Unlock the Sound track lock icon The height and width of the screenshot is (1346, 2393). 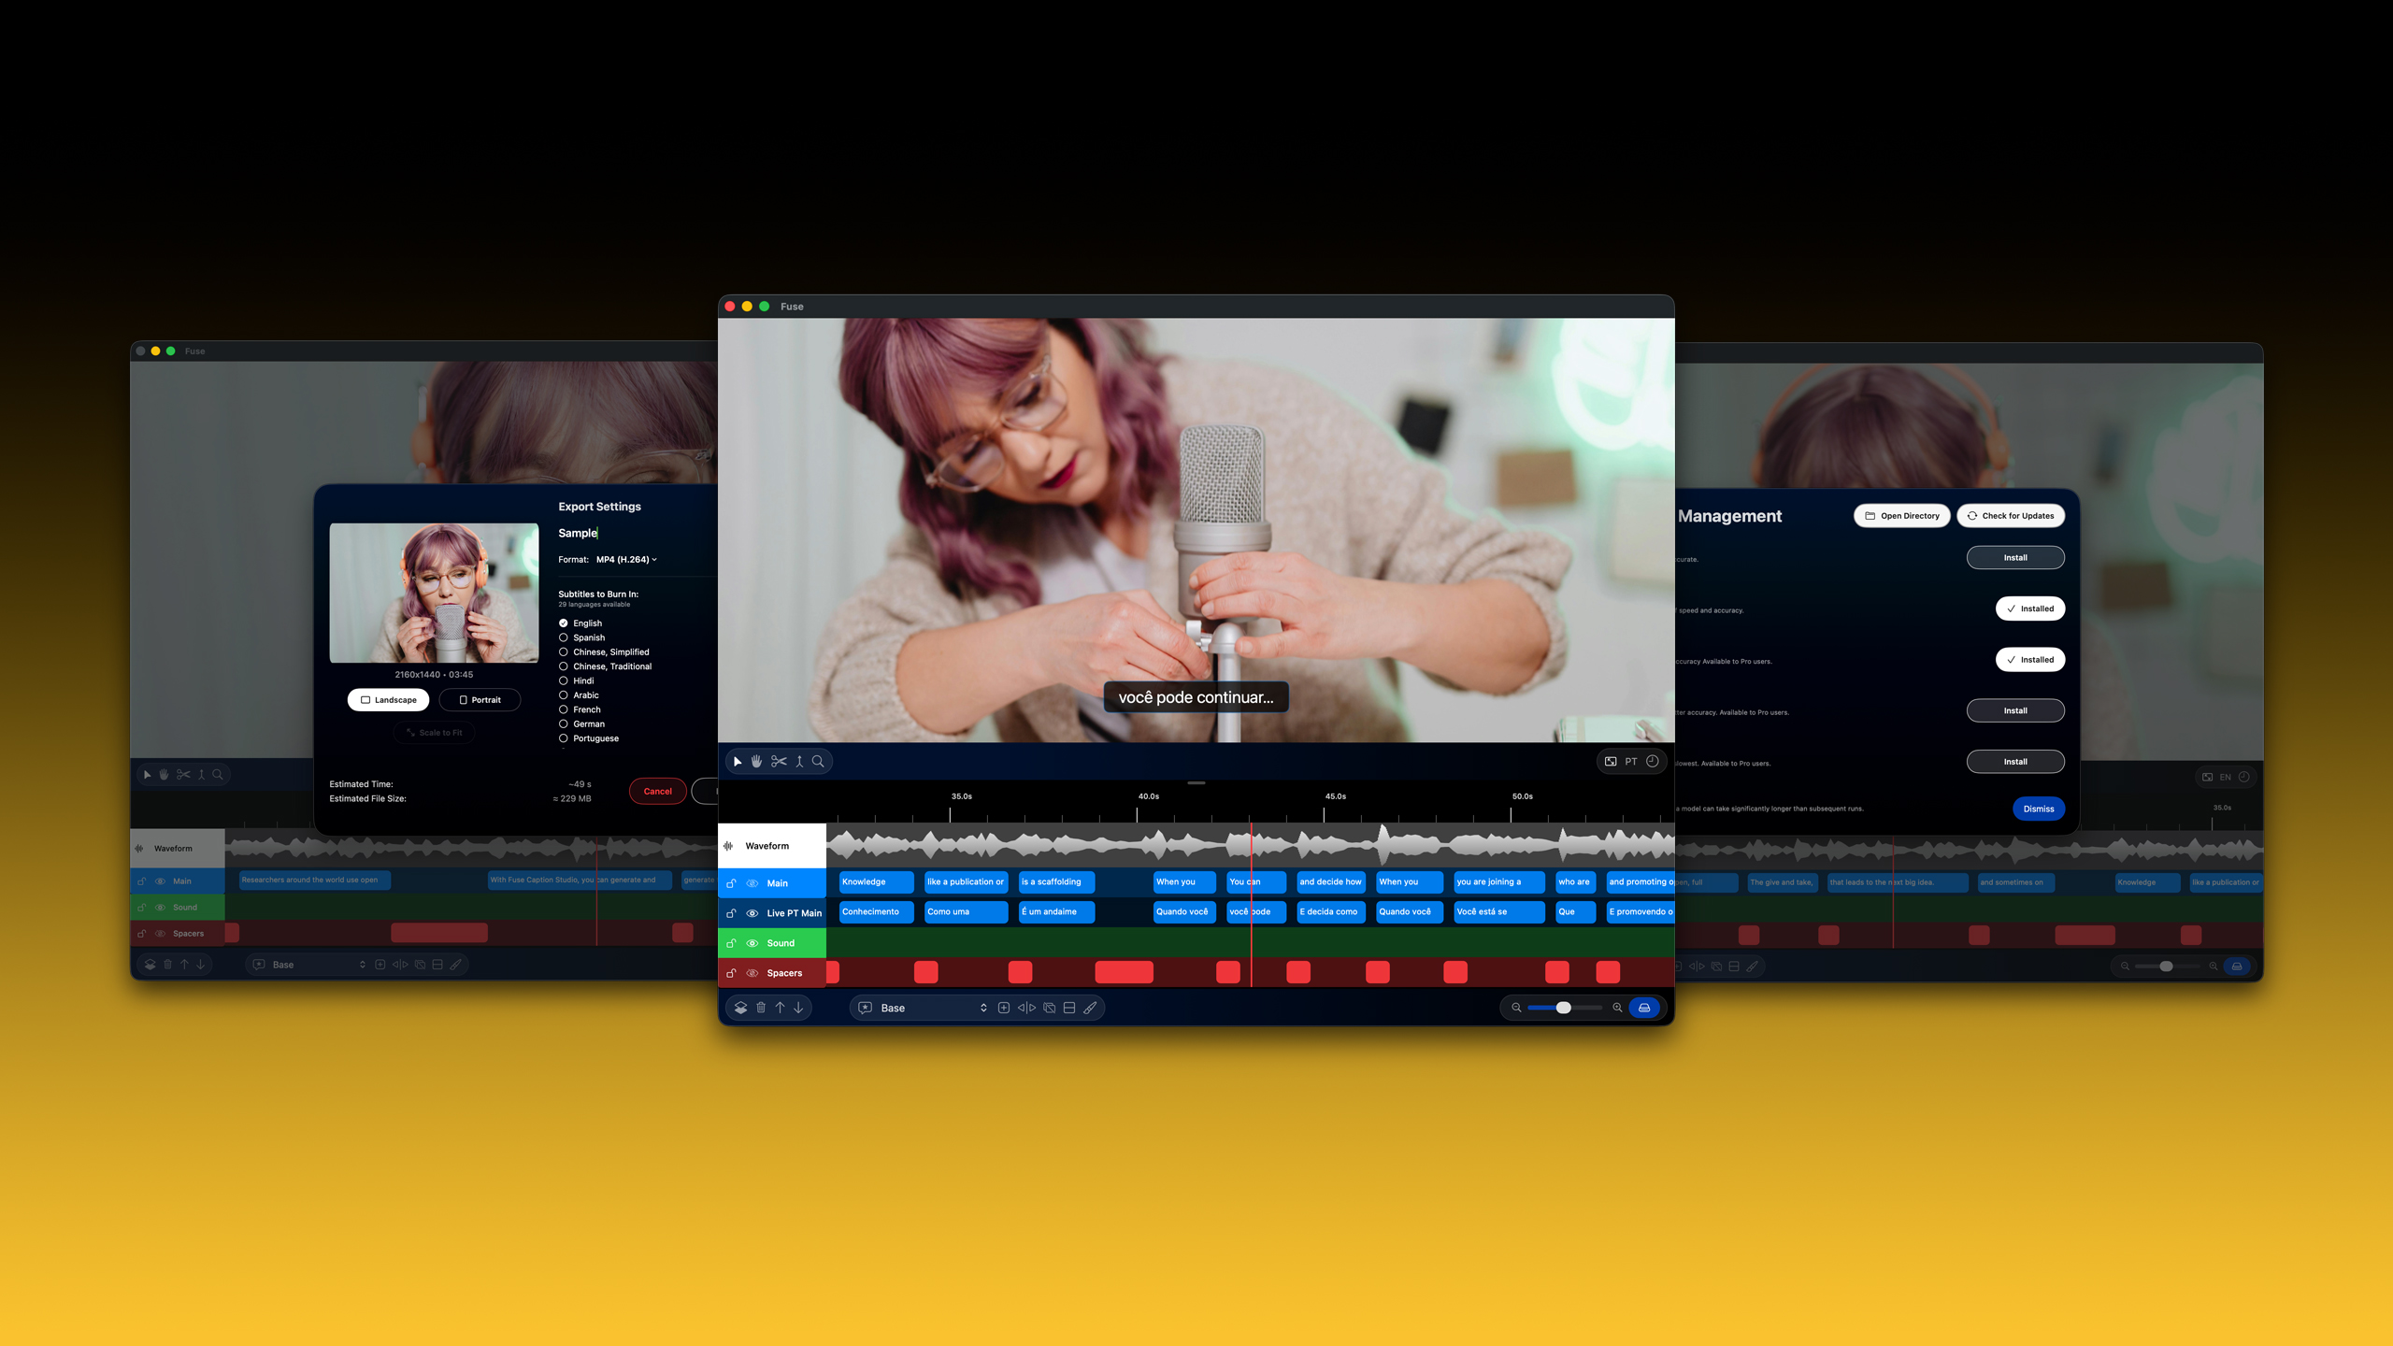(x=731, y=943)
